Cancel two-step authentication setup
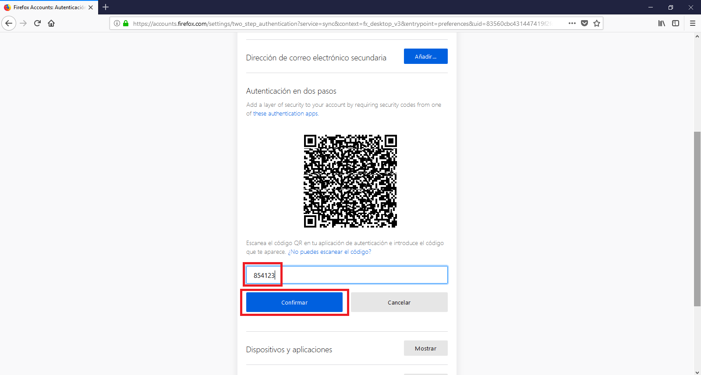 tap(399, 302)
